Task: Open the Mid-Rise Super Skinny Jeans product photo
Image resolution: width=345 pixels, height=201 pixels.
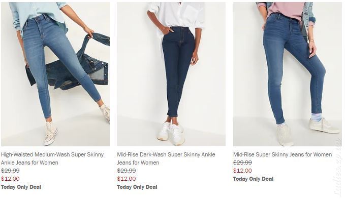Action: (288, 74)
